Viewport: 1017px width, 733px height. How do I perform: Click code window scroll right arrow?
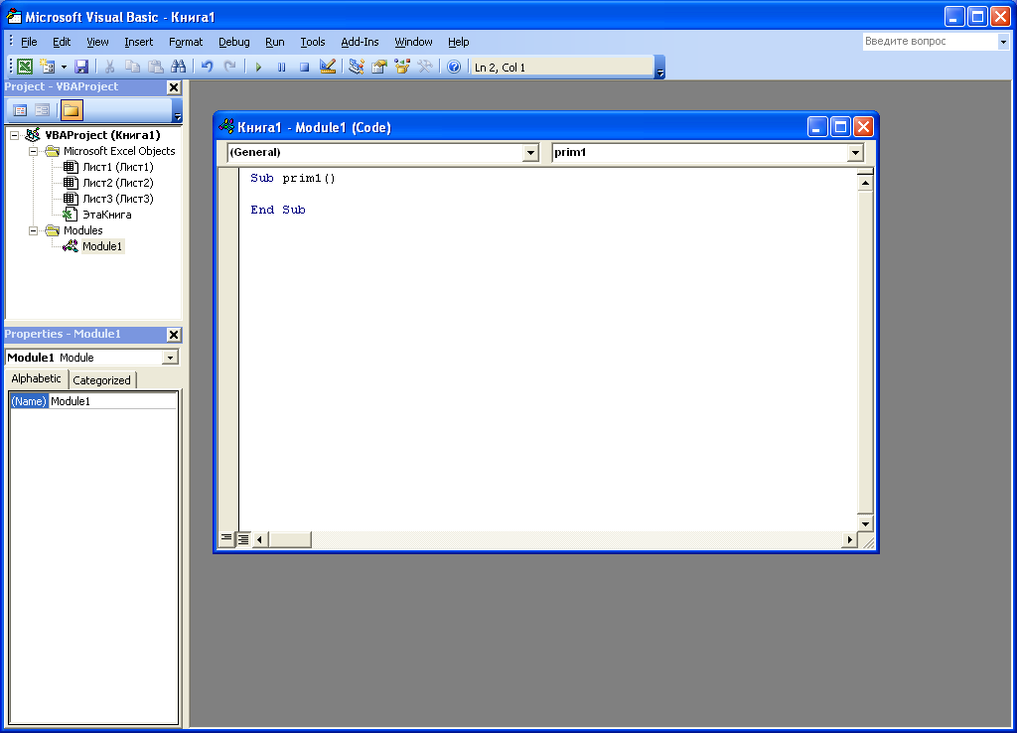(x=850, y=539)
